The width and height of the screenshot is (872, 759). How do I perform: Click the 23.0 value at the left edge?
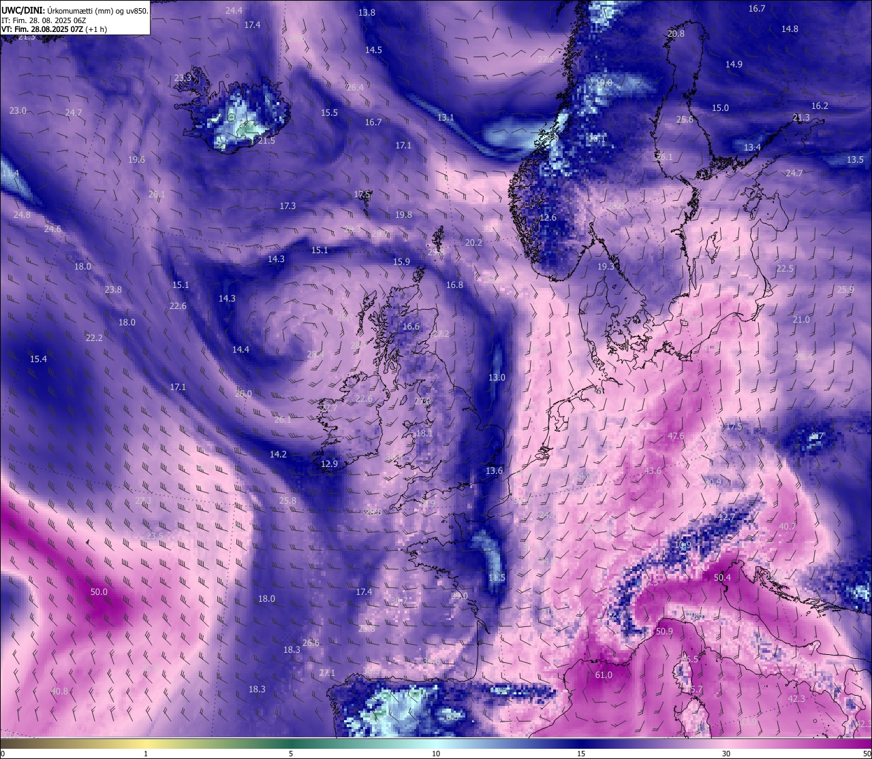18,110
